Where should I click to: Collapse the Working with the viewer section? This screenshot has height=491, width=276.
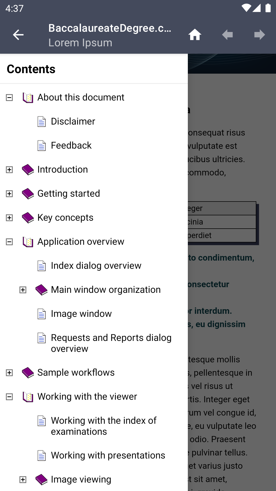click(9, 397)
